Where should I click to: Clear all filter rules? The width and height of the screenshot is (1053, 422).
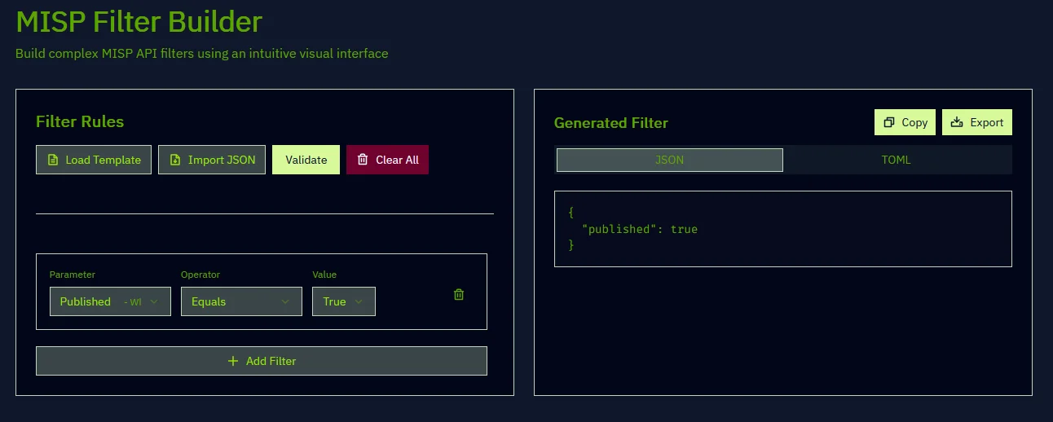tap(387, 160)
